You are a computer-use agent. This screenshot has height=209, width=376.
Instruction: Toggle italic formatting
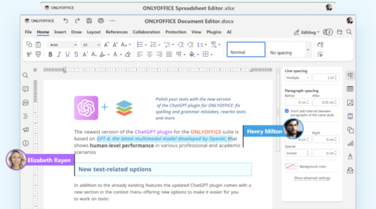(x=59, y=54)
